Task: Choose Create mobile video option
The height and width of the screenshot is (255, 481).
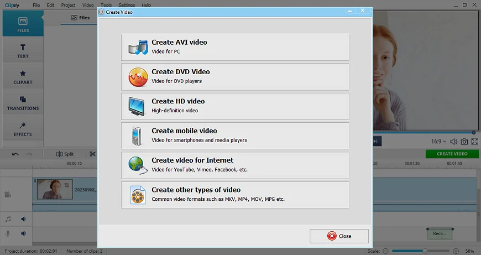Action: click(235, 136)
